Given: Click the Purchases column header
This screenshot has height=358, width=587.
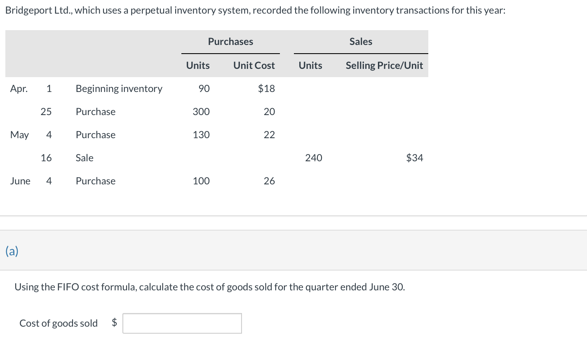Looking at the screenshot, I should (x=230, y=42).
